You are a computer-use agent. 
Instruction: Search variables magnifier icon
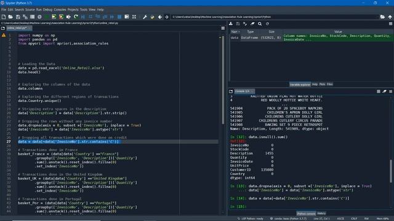tap(260, 23)
